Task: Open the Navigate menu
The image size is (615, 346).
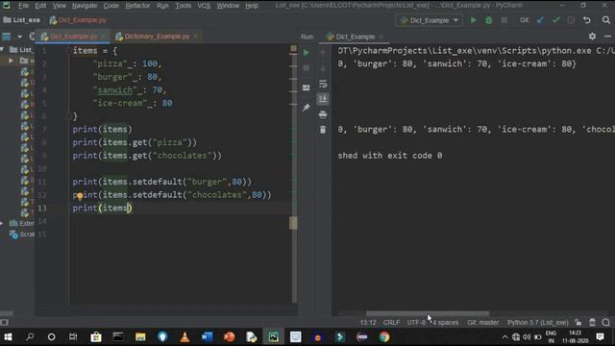Action: pyautogui.click(x=85, y=6)
